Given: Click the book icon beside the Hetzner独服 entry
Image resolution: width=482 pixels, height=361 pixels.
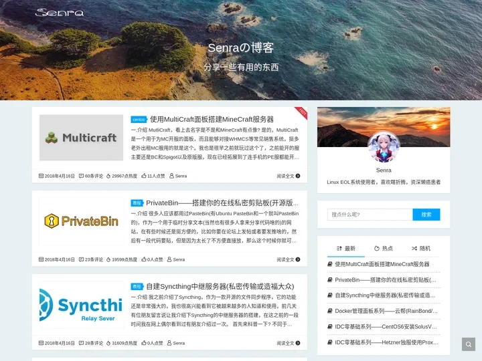Looking at the screenshot, I should (x=330, y=342).
